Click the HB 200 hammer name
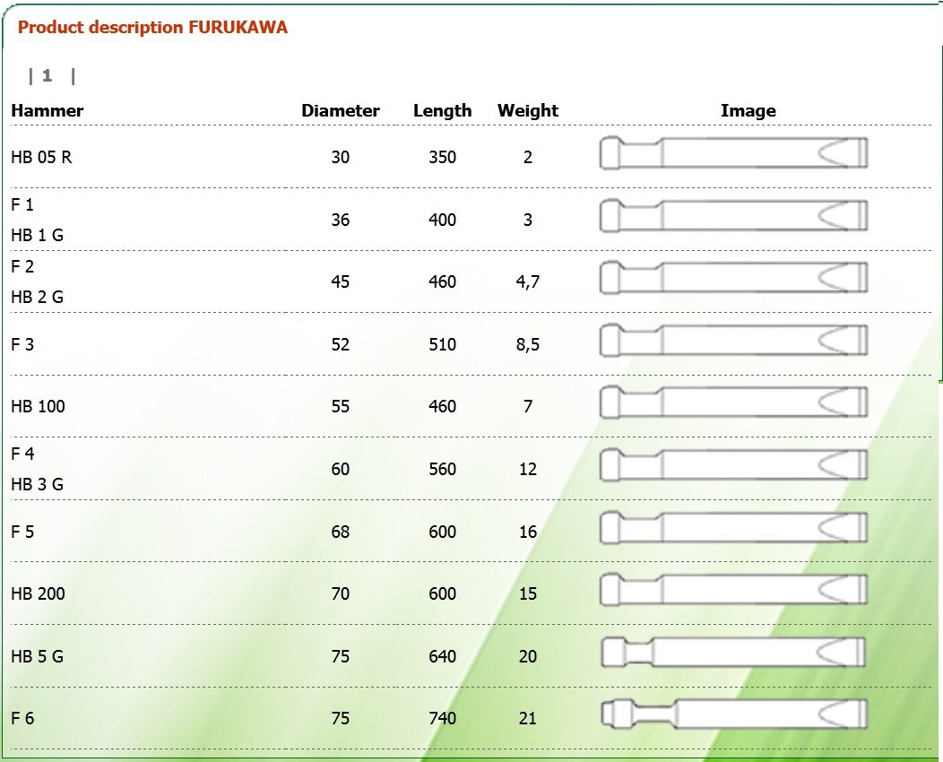943x762 pixels. pyautogui.click(x=38, y=593)
